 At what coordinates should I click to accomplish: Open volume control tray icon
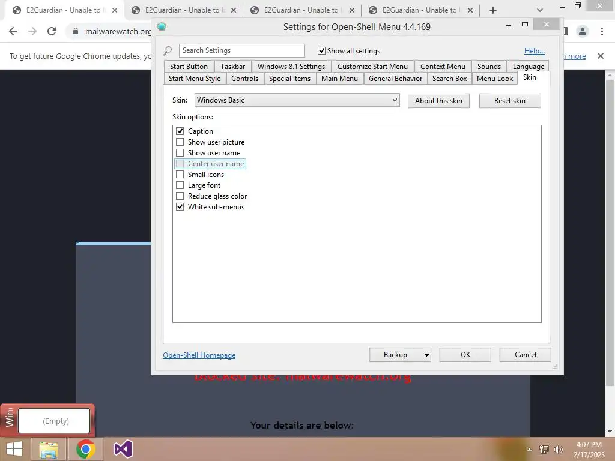pyautogui.click(x=558, y=450)
